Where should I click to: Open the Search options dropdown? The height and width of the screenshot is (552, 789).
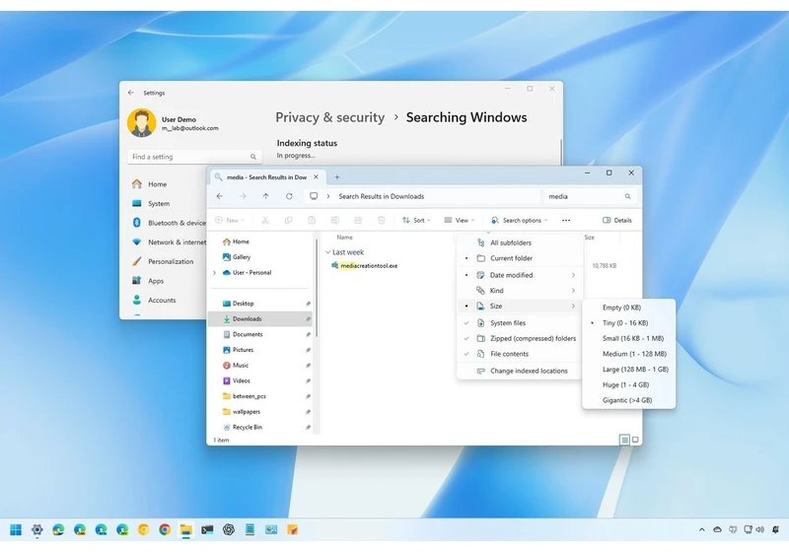519,220
